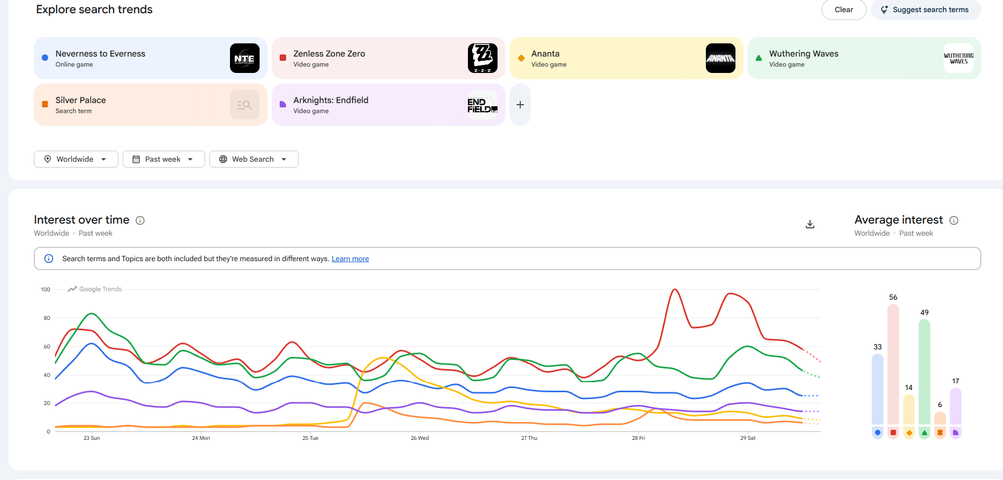Follow the Learn more link
The height and width of the screenshot is (480, 1003).
coord(350,259)
